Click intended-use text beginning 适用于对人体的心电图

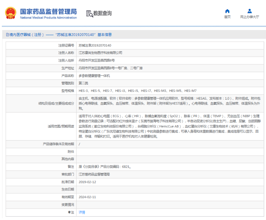(169, 126)
